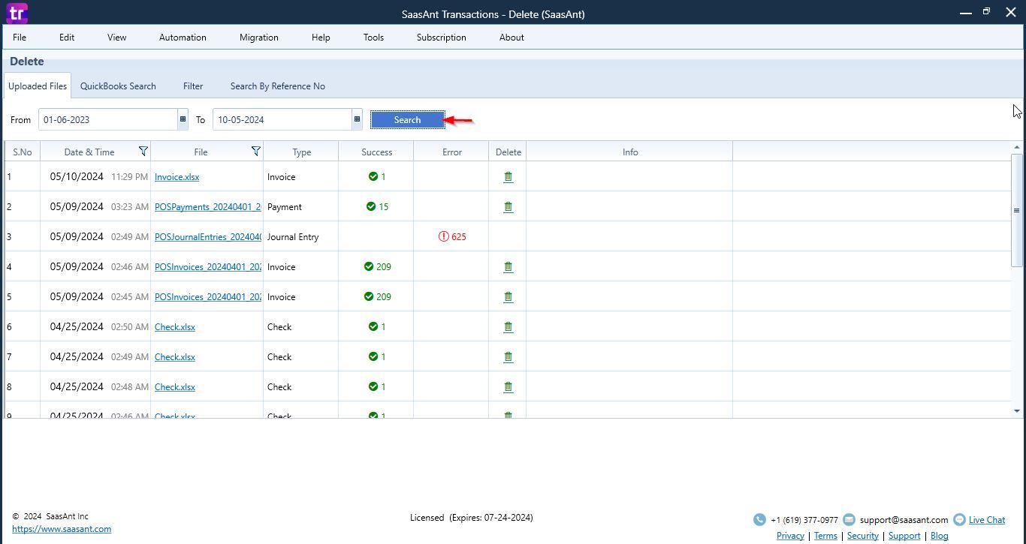
Task: Click the table scrollbar down arrow
Action: click(1017, 411)
